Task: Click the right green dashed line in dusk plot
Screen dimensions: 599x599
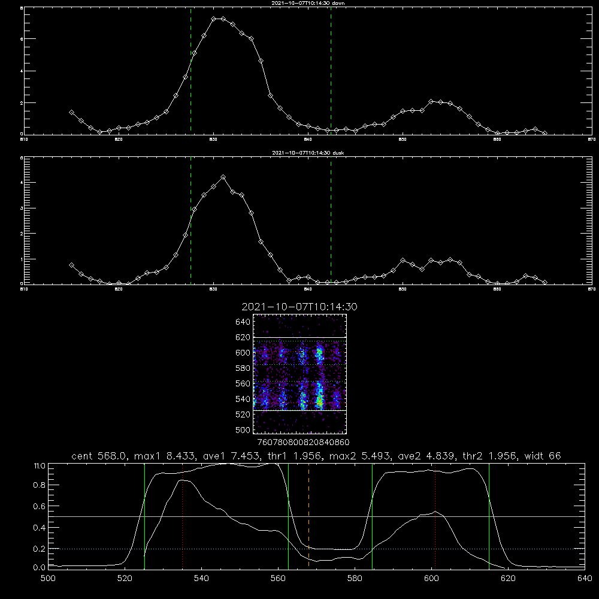Action: pos(331,220)
